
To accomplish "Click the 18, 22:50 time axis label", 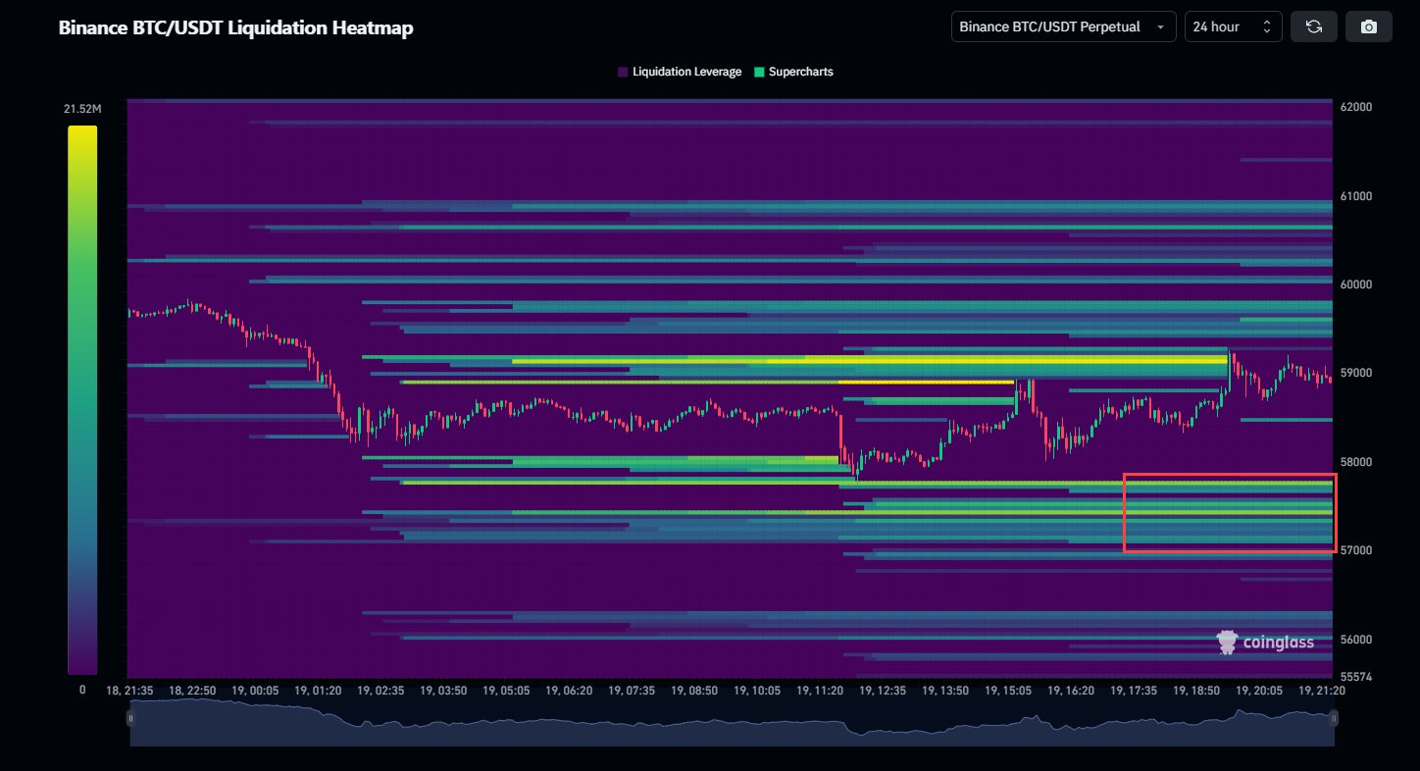I will [192, 691].
